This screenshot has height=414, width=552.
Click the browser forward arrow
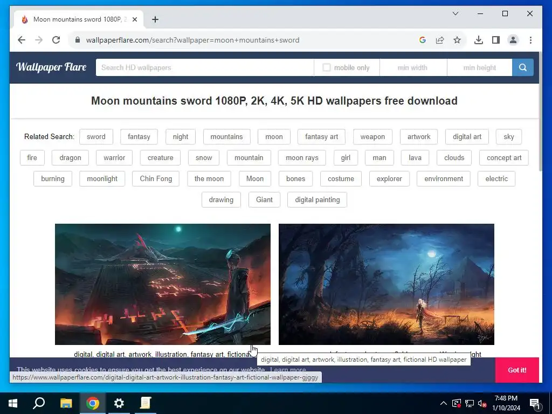click(x=39, y=40)
